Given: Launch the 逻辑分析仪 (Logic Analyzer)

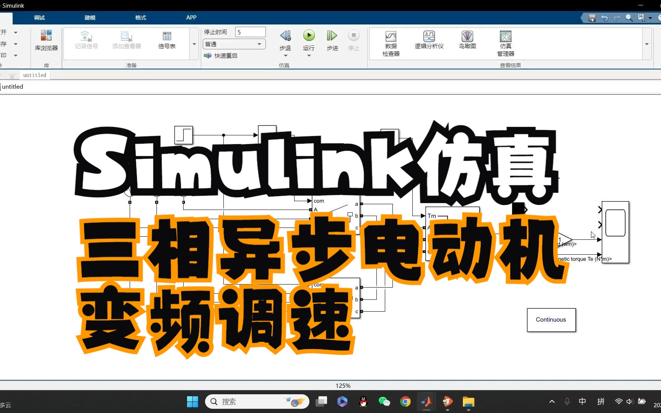Looking at the screenshot, I should (429, 40).
